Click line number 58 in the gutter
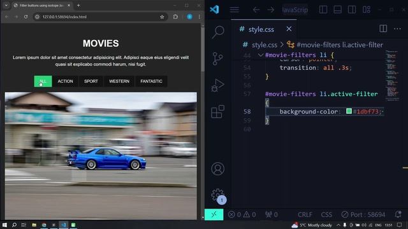This screenshot has width=408, height=229. point(247,111)
